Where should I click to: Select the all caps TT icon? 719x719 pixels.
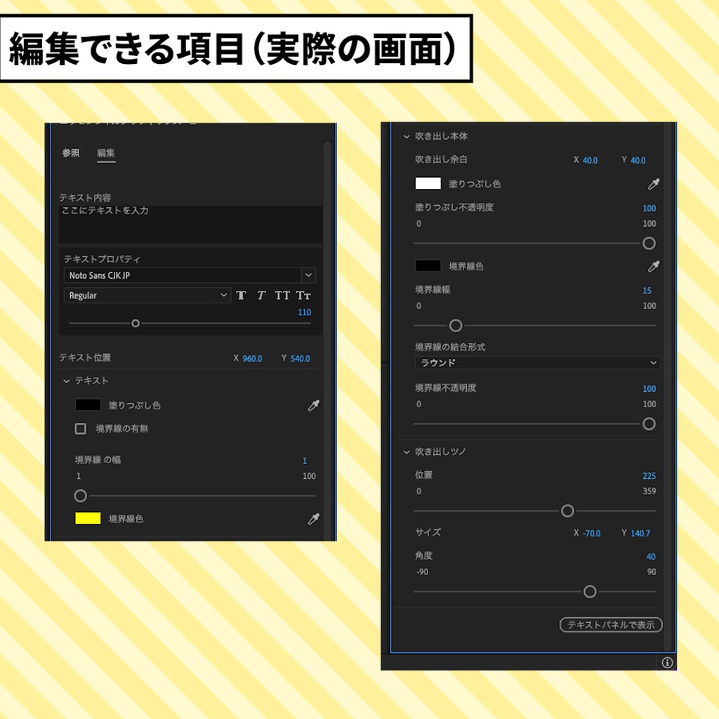(x=282, y=296)
